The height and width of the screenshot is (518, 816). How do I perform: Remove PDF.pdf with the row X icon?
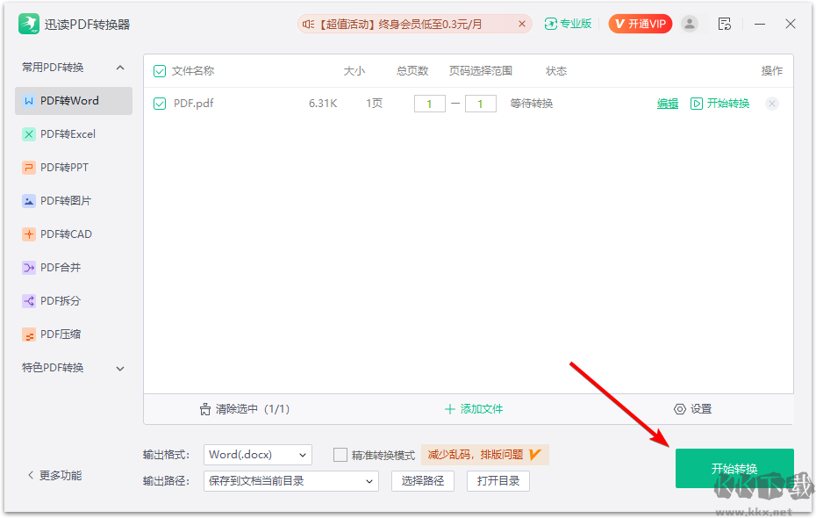click(772, 104)
